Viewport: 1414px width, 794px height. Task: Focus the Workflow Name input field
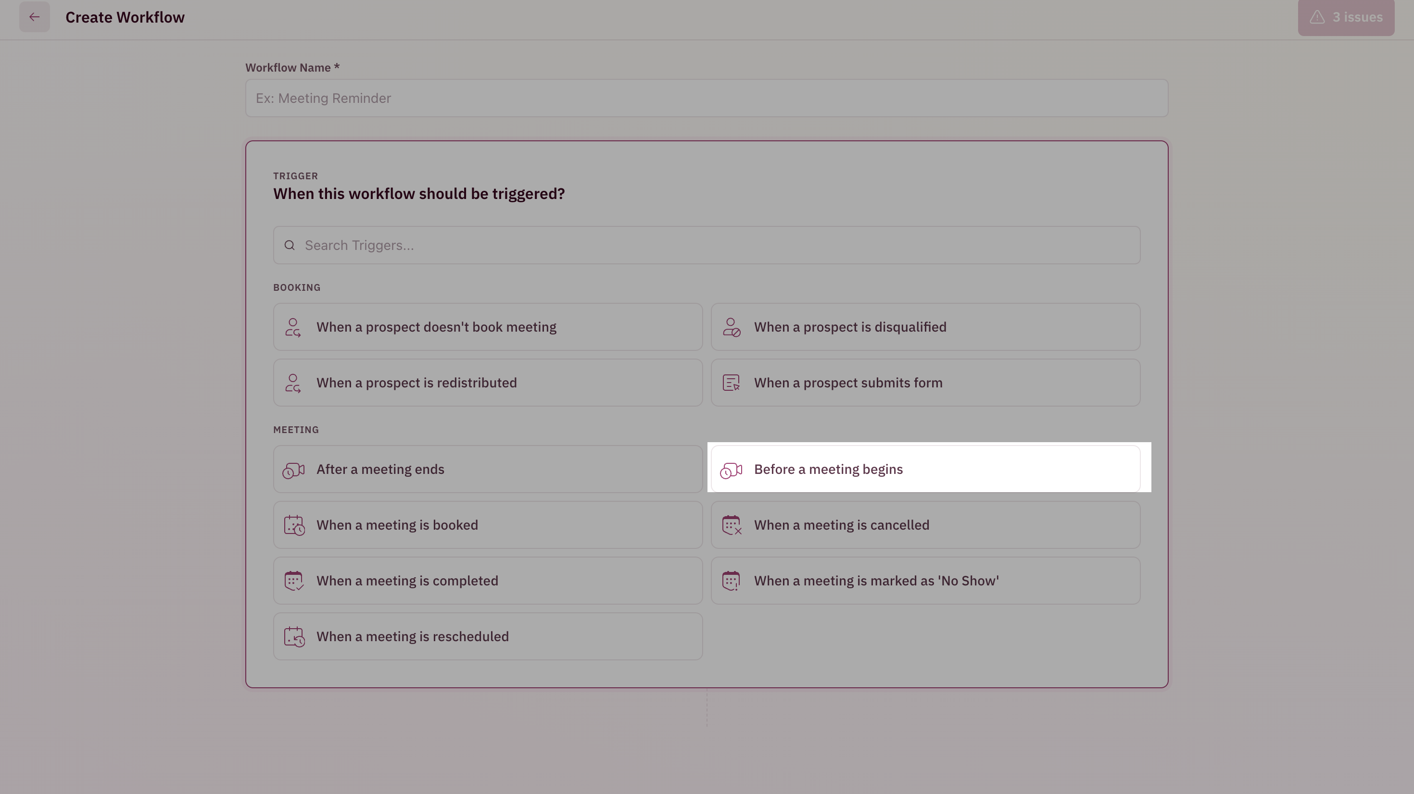tap(707, 98)
